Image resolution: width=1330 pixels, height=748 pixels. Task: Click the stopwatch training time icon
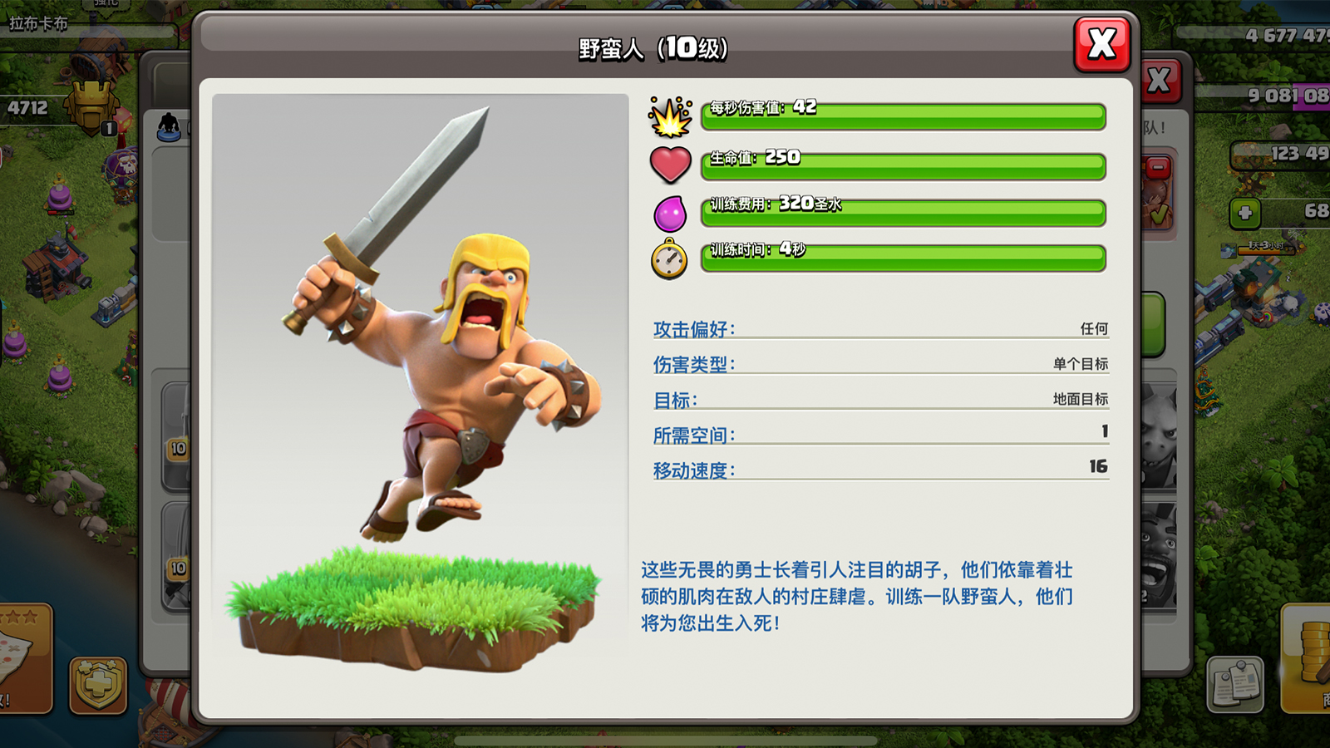coord(669,258)
